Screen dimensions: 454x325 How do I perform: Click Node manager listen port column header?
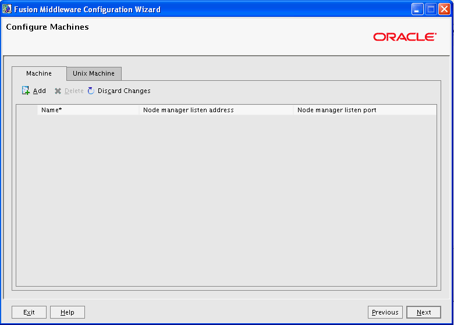[x=365, y=110]
